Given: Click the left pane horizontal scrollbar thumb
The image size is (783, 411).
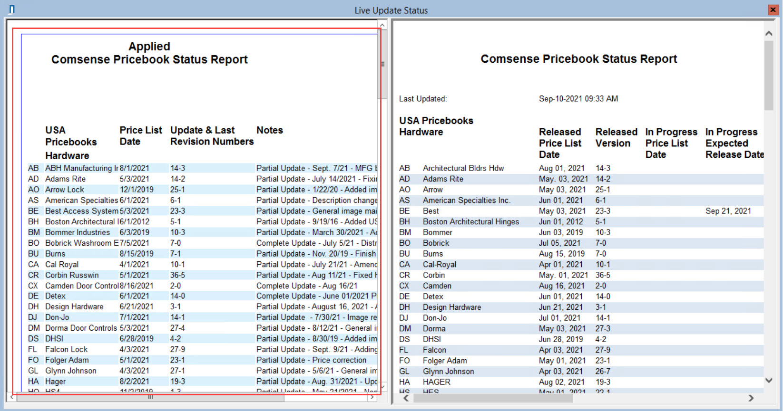Looking at the screenshot, I should [150, 397].
